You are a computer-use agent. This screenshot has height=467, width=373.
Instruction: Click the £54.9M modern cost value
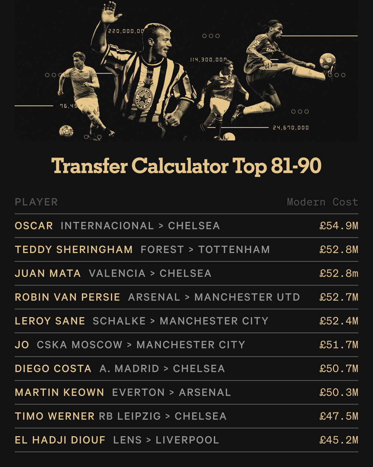pyautogui.click(x=339, y=226)
